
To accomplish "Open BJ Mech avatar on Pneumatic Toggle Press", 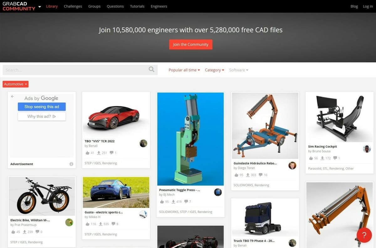I will pos(218,192).
